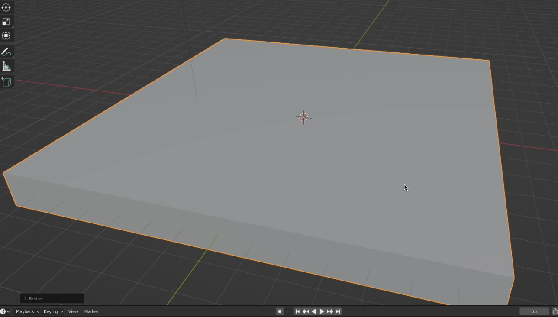Jump to the first frame
Viewport: 558px width, 317px height.
(297, 311)
